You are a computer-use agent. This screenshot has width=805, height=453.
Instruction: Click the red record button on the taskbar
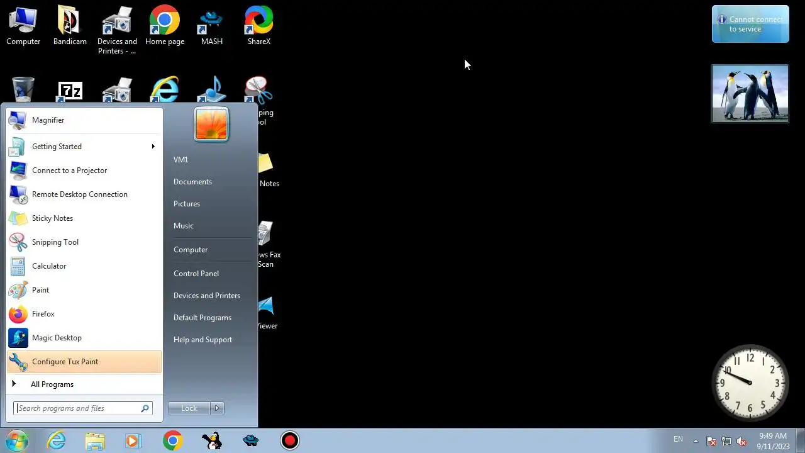290,440
